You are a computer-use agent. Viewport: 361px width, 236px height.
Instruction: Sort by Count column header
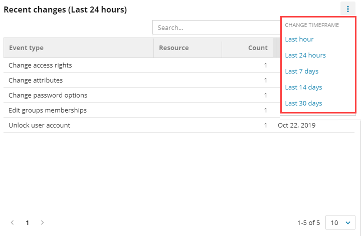(258, 48)
